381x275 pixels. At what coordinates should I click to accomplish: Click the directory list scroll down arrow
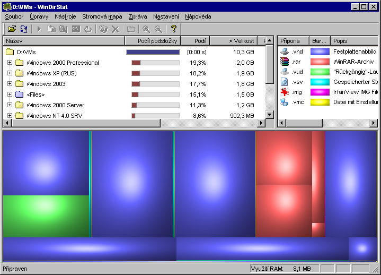[x=270, y=114]
